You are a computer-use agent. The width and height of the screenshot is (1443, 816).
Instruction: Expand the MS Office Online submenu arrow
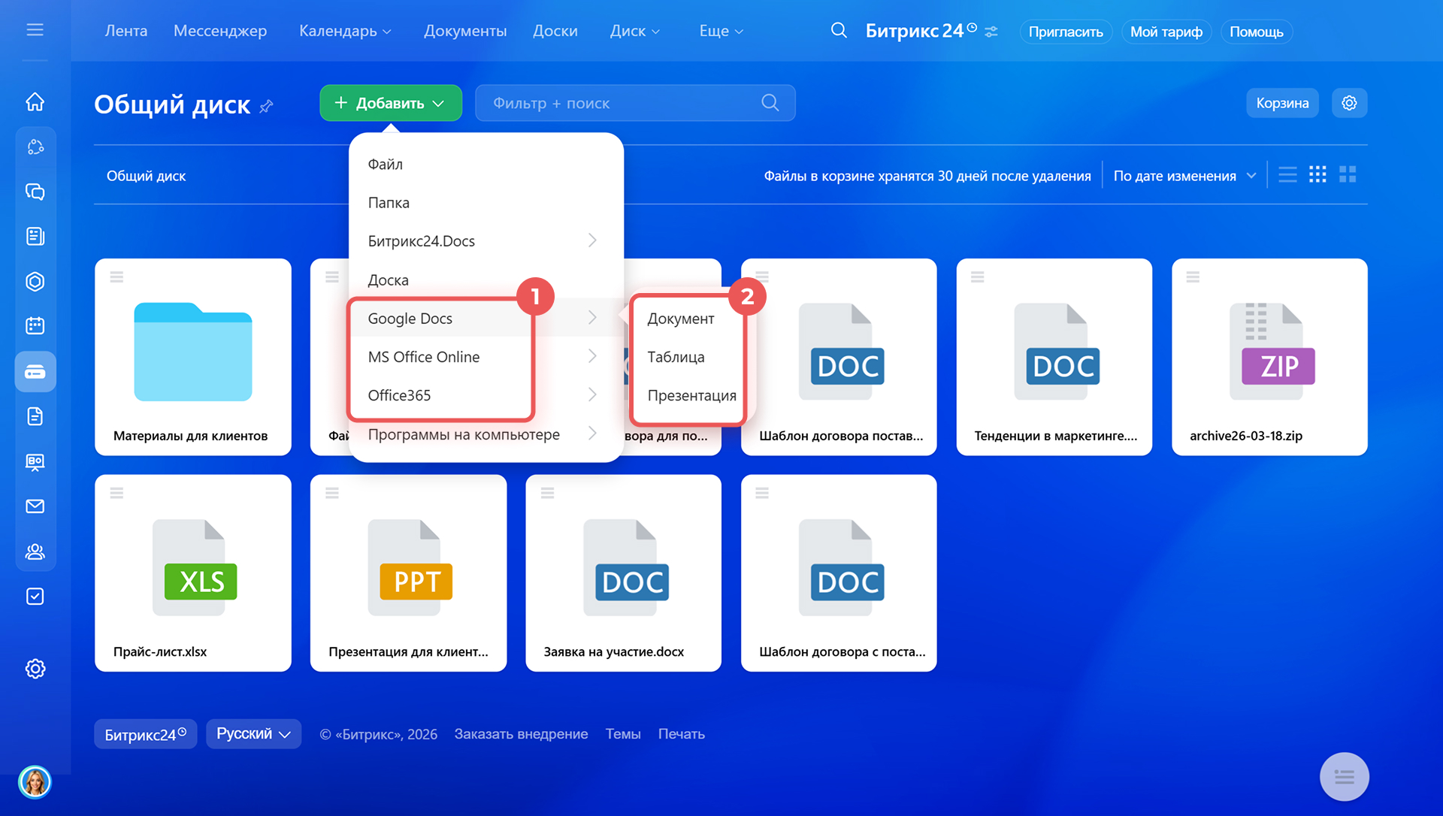coord(592,357)
